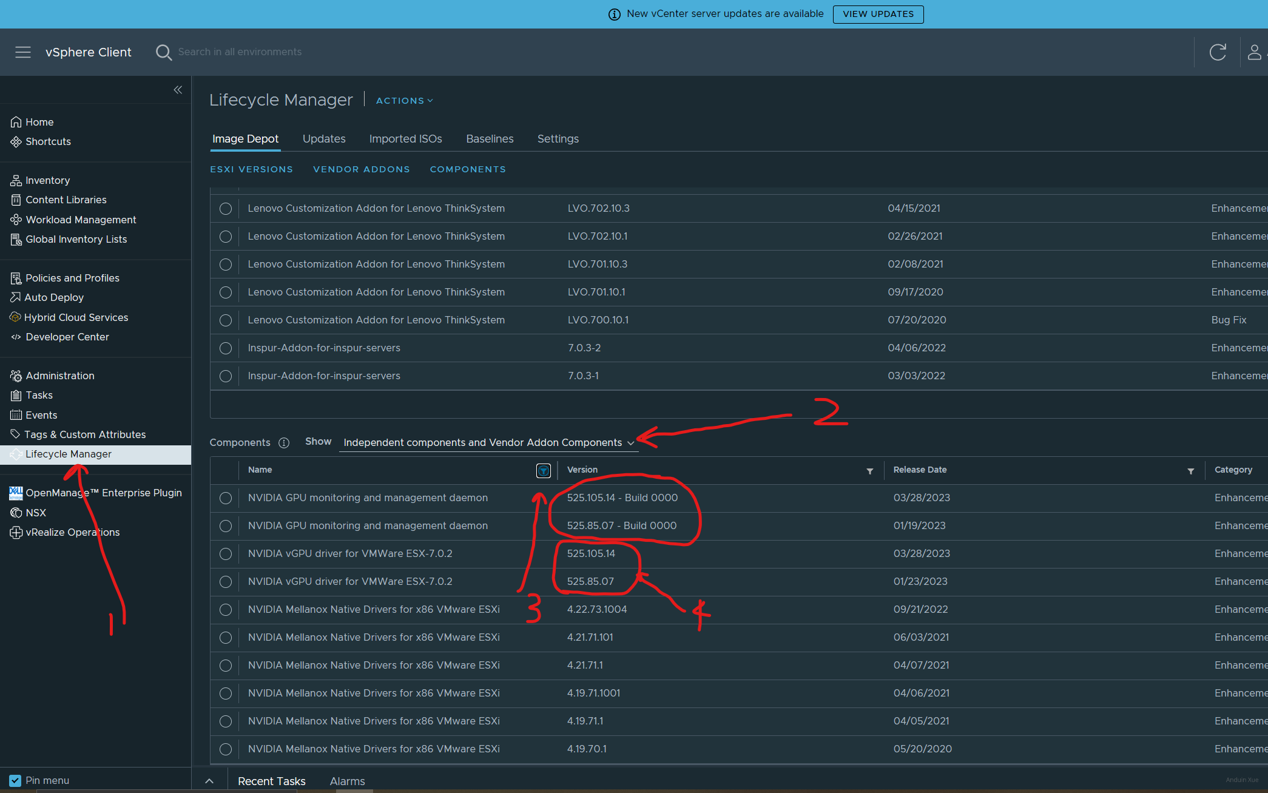Click the Release Date column filter icon
This screenshot has height=793, width=1268.
(1190, 471)
